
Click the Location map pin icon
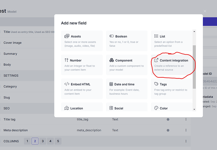(x=67, y=108)
